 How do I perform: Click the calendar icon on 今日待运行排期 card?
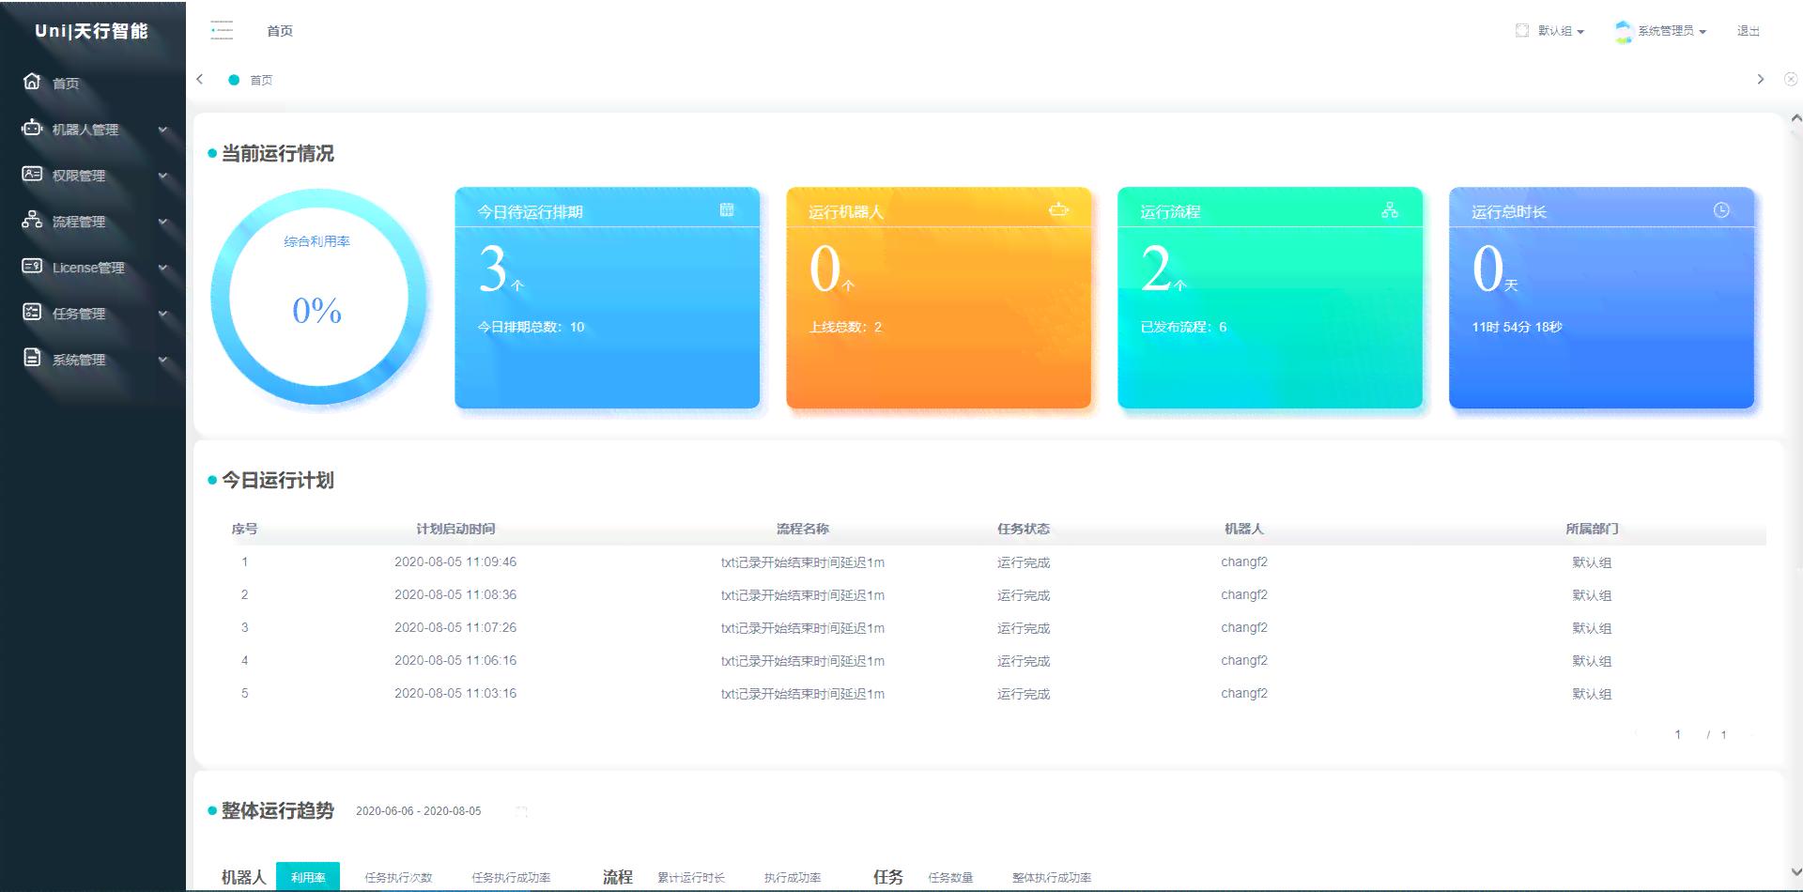pos(727,210)
